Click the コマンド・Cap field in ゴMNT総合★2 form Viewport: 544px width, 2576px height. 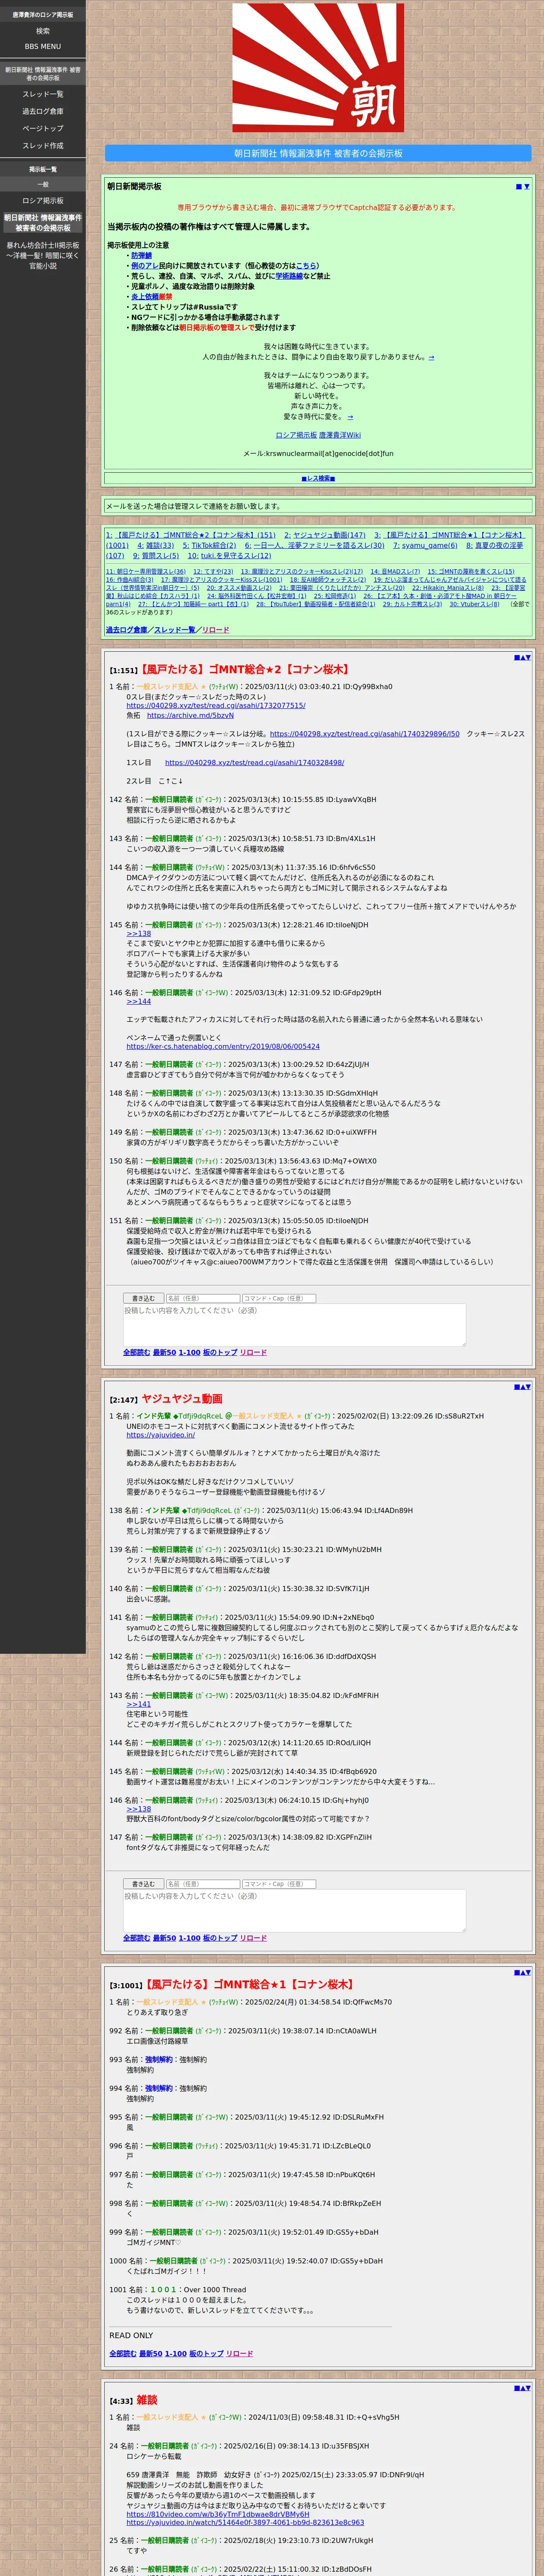click(x=279, y=1298)
